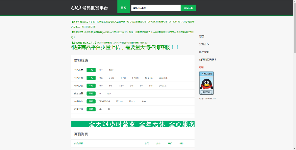Click the 商品列表 section heading
The height and width of the screenshot is (150, 296).
81,134
